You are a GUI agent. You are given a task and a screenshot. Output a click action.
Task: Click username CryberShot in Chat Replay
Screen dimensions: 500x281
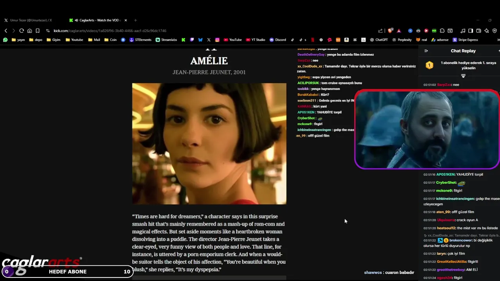[x=446, y=183]
